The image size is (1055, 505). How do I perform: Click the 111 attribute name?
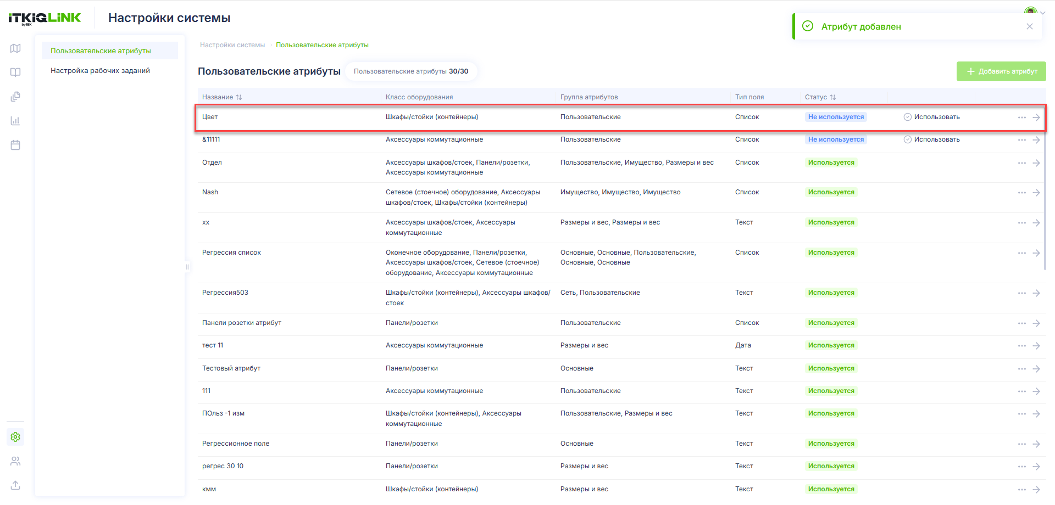click(206, 391)
